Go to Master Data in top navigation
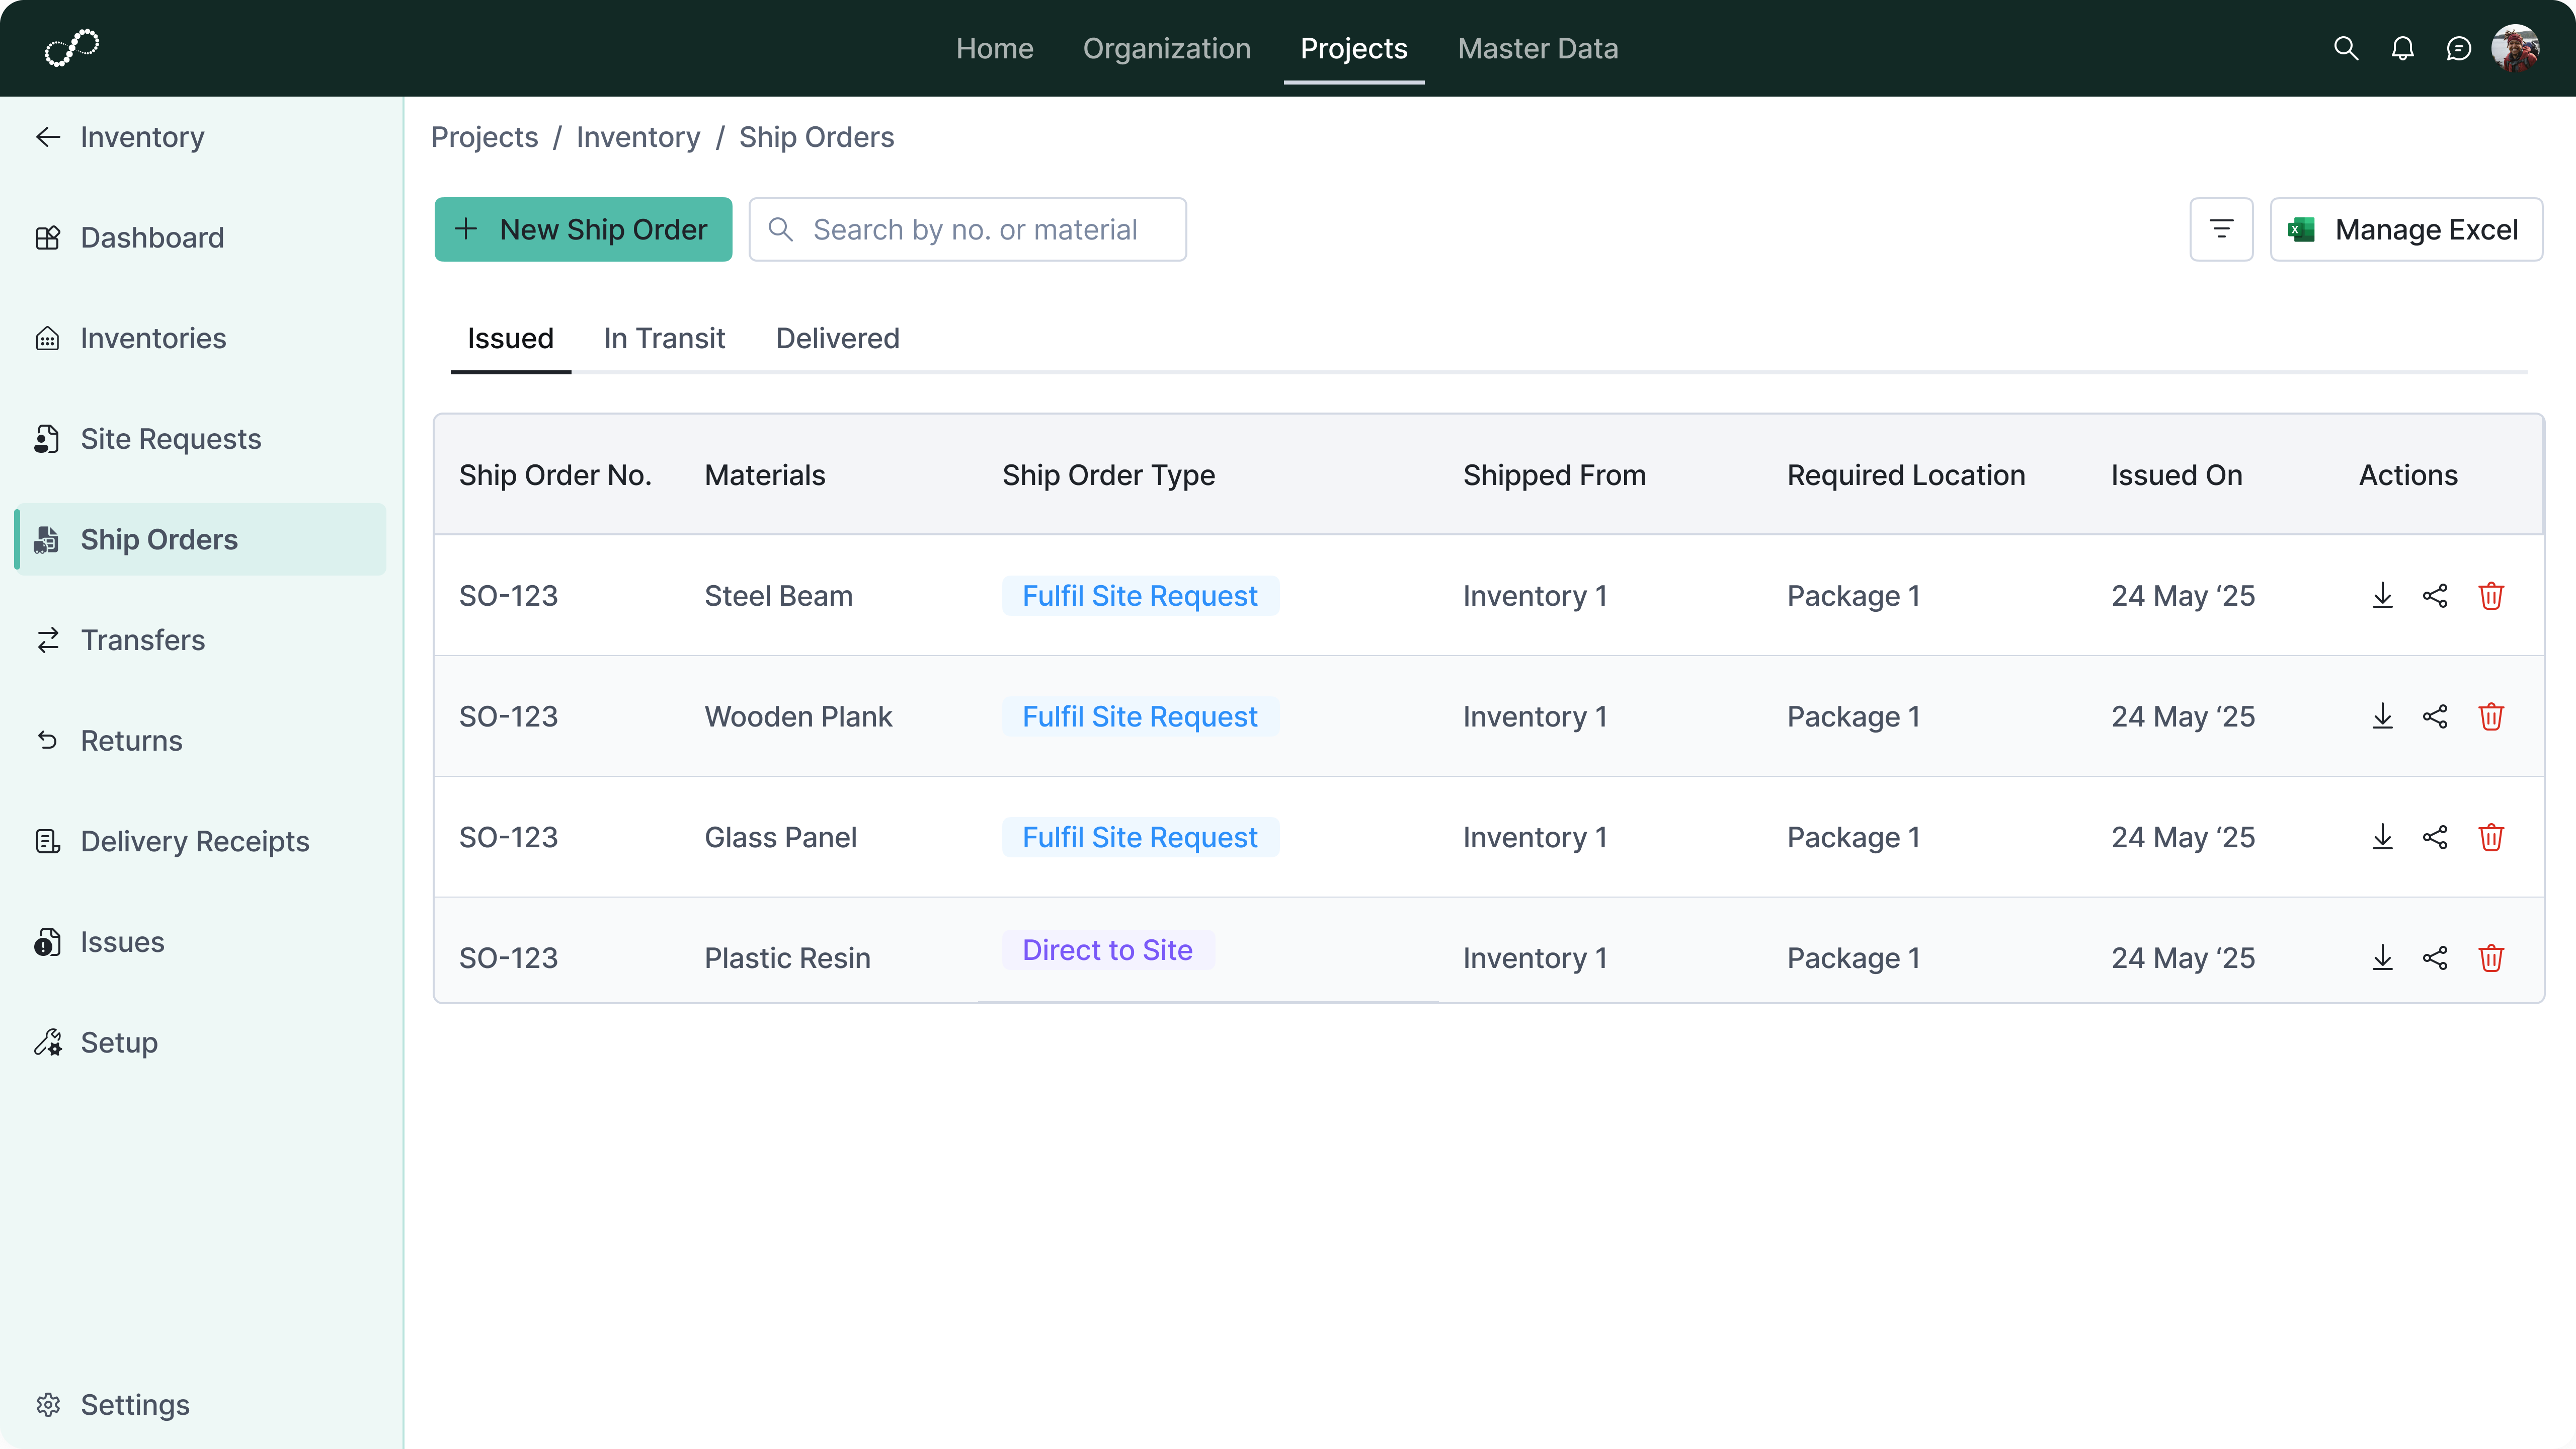 coord(1537,48)
